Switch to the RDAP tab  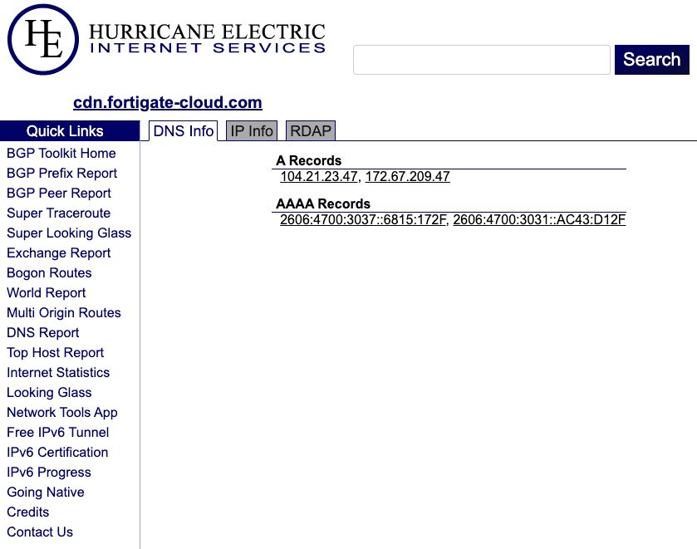(x=311, y=131)
